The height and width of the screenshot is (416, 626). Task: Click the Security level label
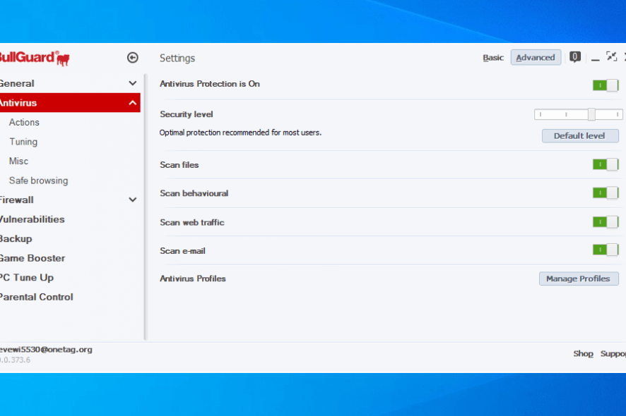[x=187, y=114]
